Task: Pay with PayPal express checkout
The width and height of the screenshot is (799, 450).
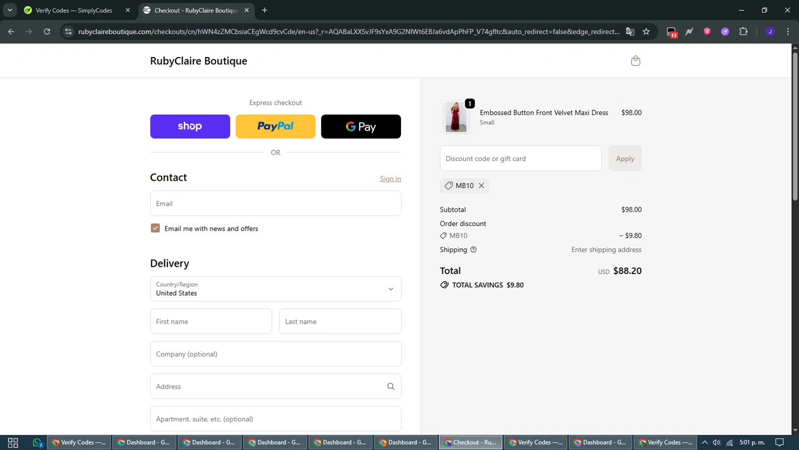Action: click(x=275, y=126)
